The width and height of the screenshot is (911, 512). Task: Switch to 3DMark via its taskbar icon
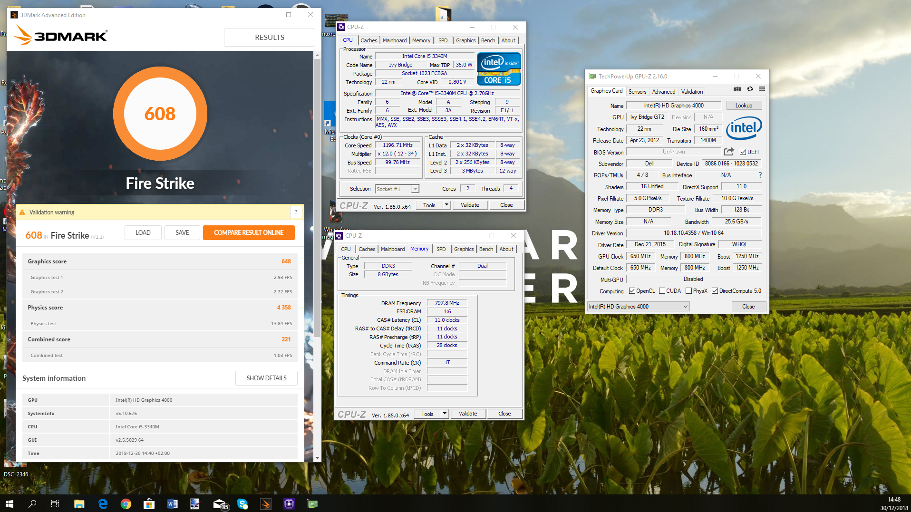[x=266, y=503]
